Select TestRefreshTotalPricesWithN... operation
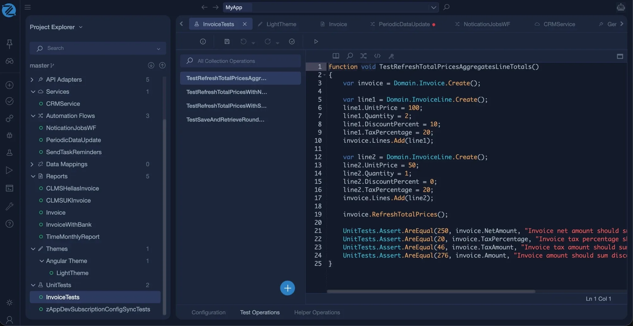The height and width of the screenshot is (326, 633). coord(240,92)
